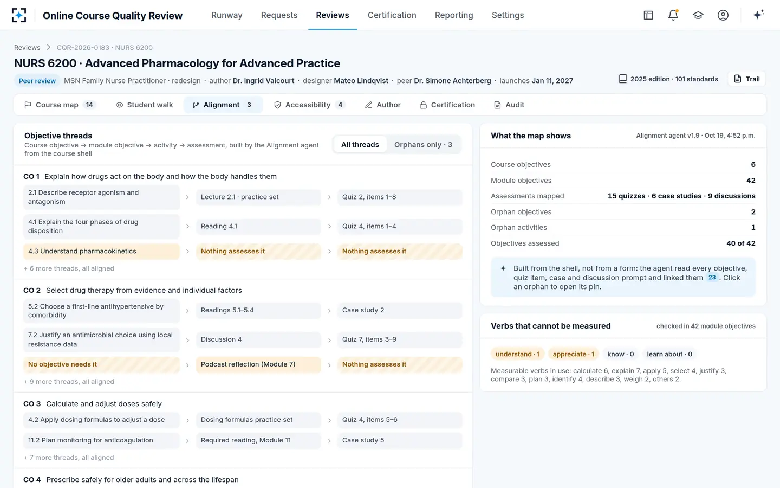The width and height of the screenshot is (780, 488).
Task: Open Reporting in the top navigation
Action: click(454, 15)
